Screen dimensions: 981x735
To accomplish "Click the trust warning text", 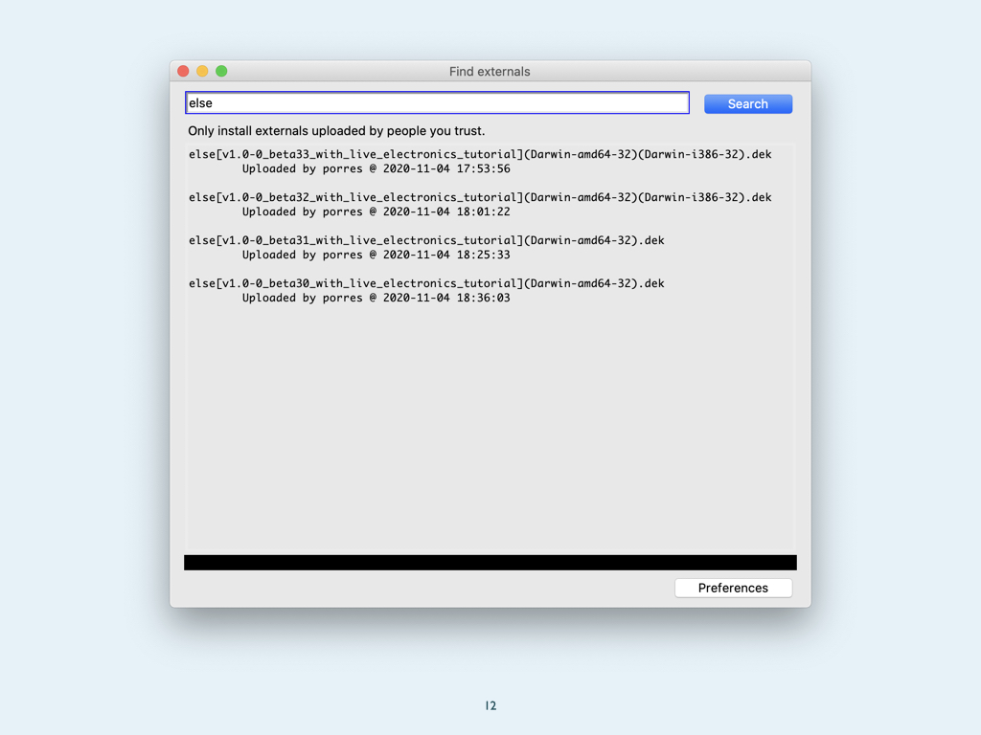I will [336, 131].
